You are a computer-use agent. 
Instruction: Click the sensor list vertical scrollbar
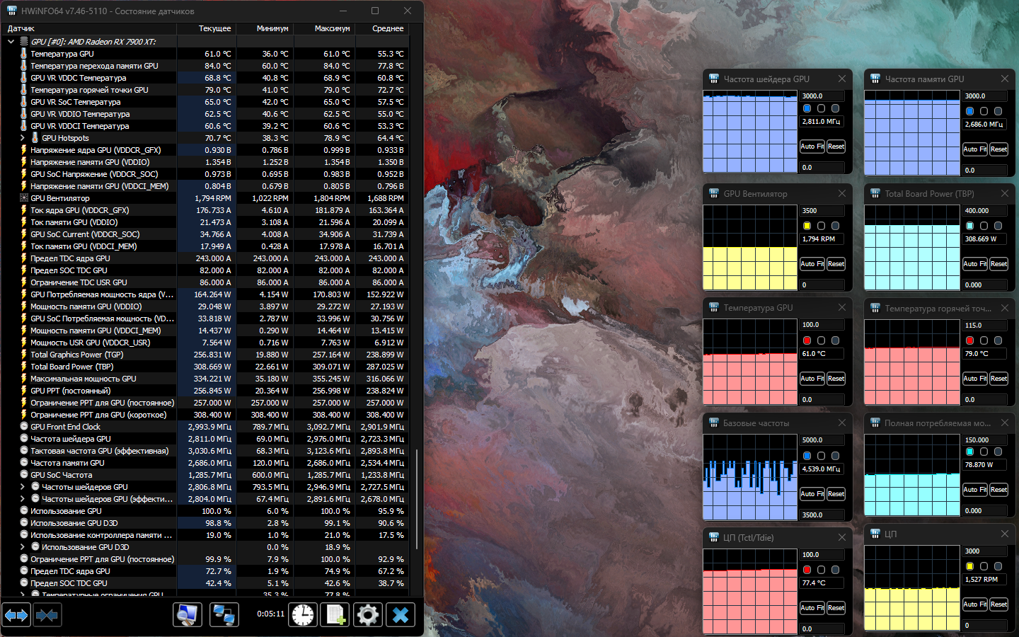(416, 499)
